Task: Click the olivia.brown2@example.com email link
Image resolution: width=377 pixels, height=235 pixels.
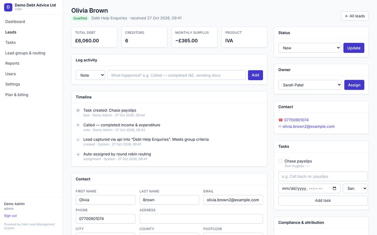Action: [x=309, y=126]
